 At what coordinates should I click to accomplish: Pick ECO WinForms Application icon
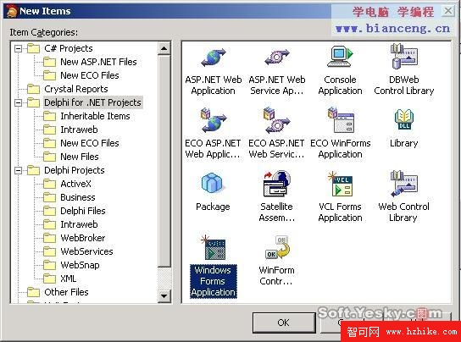(341, 120)
